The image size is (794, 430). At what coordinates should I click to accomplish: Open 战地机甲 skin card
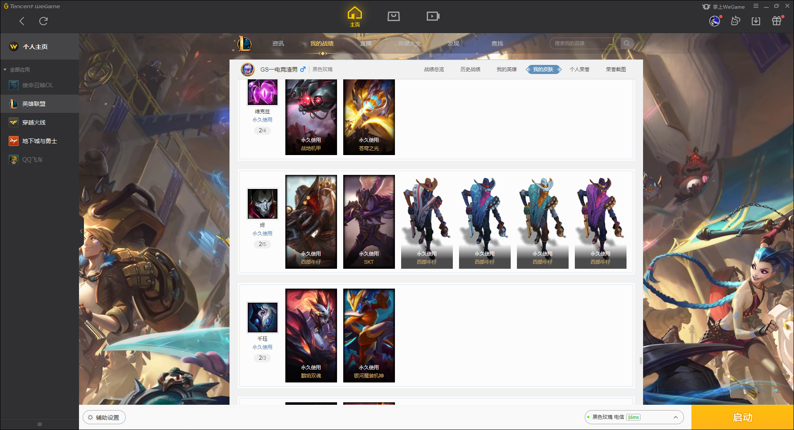coord(311,117)
